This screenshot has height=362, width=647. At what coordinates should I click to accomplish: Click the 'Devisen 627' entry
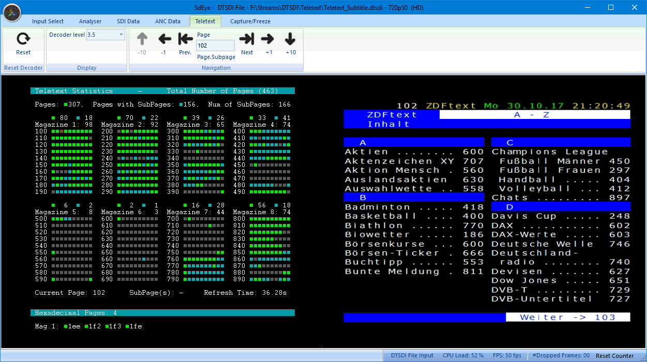pos(561,271)
